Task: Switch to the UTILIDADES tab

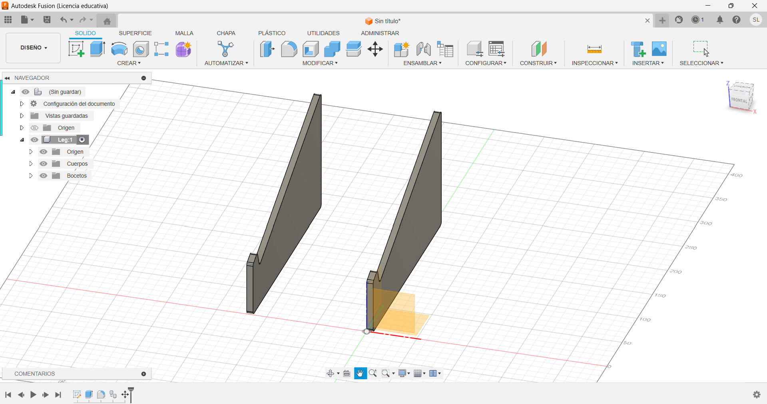Action: [x=323, y=33]
